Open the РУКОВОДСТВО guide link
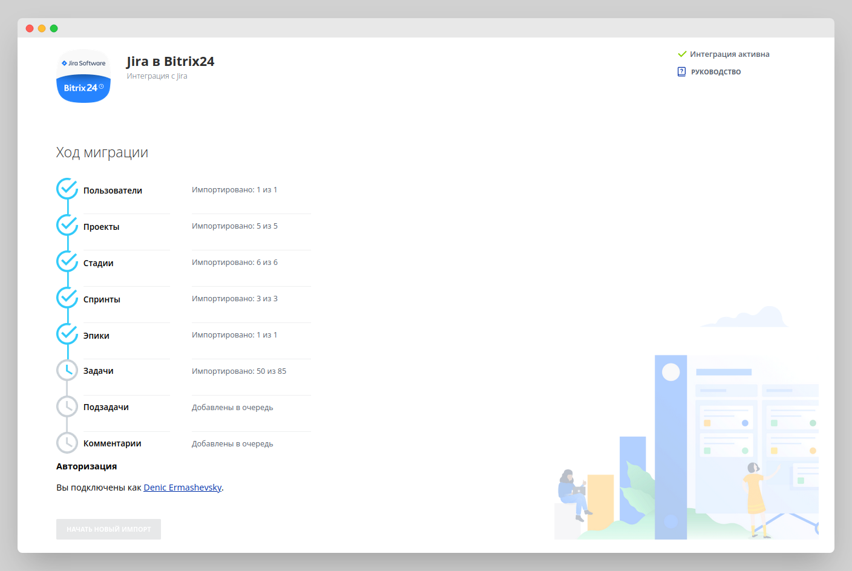The width and height of the screenshot is (852, 571). (716, 72)
